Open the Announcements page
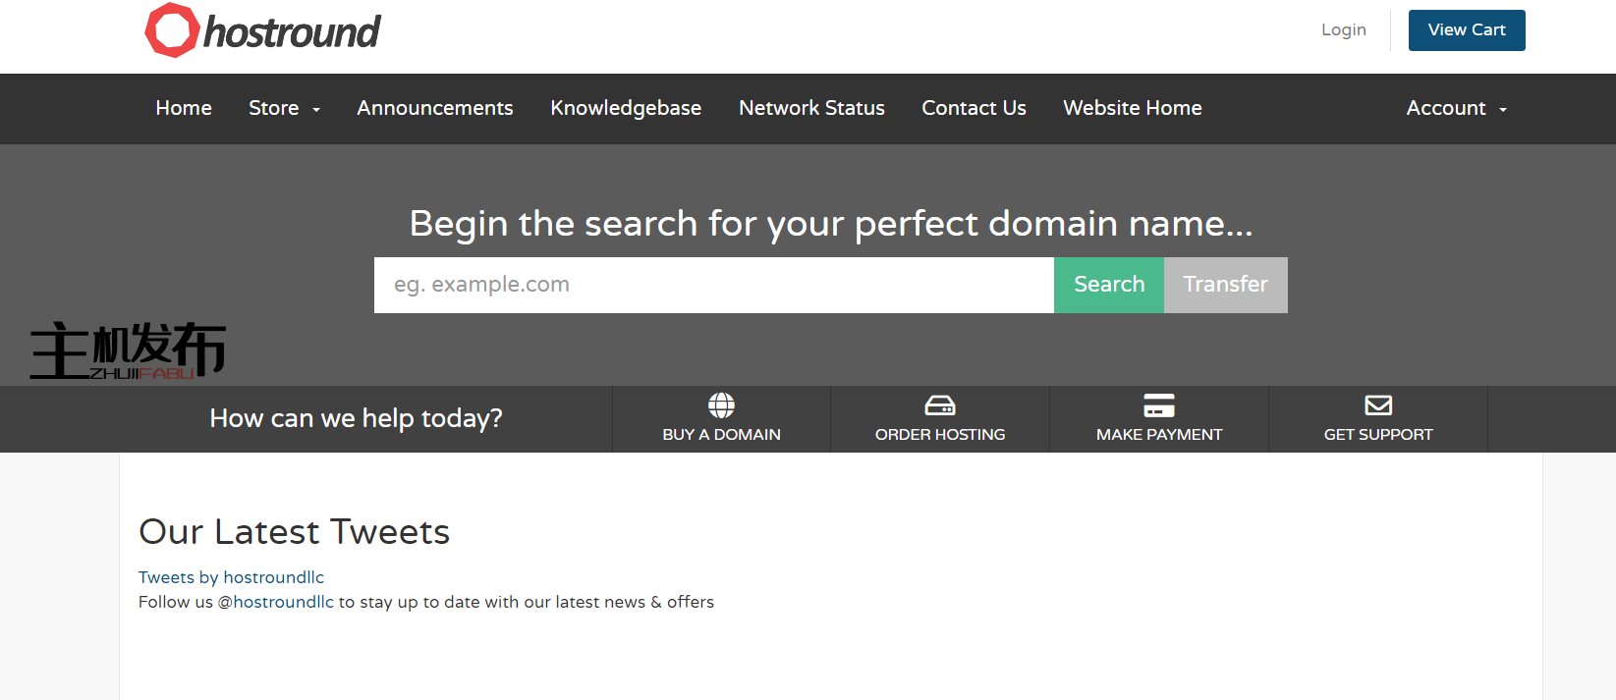The width and height of the screenshot is (1616, 700). pos(435,108)
